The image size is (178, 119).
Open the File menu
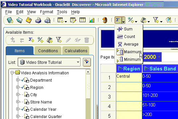pos(9,12)
